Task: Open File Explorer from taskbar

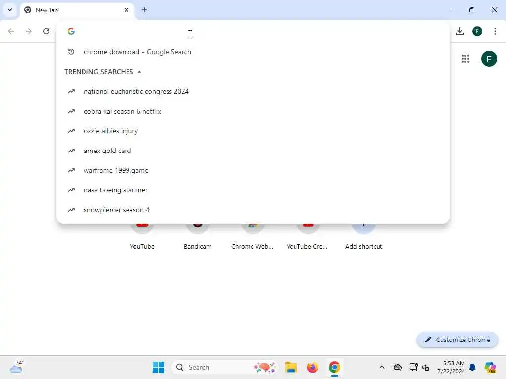Action: tap(291, 367)
